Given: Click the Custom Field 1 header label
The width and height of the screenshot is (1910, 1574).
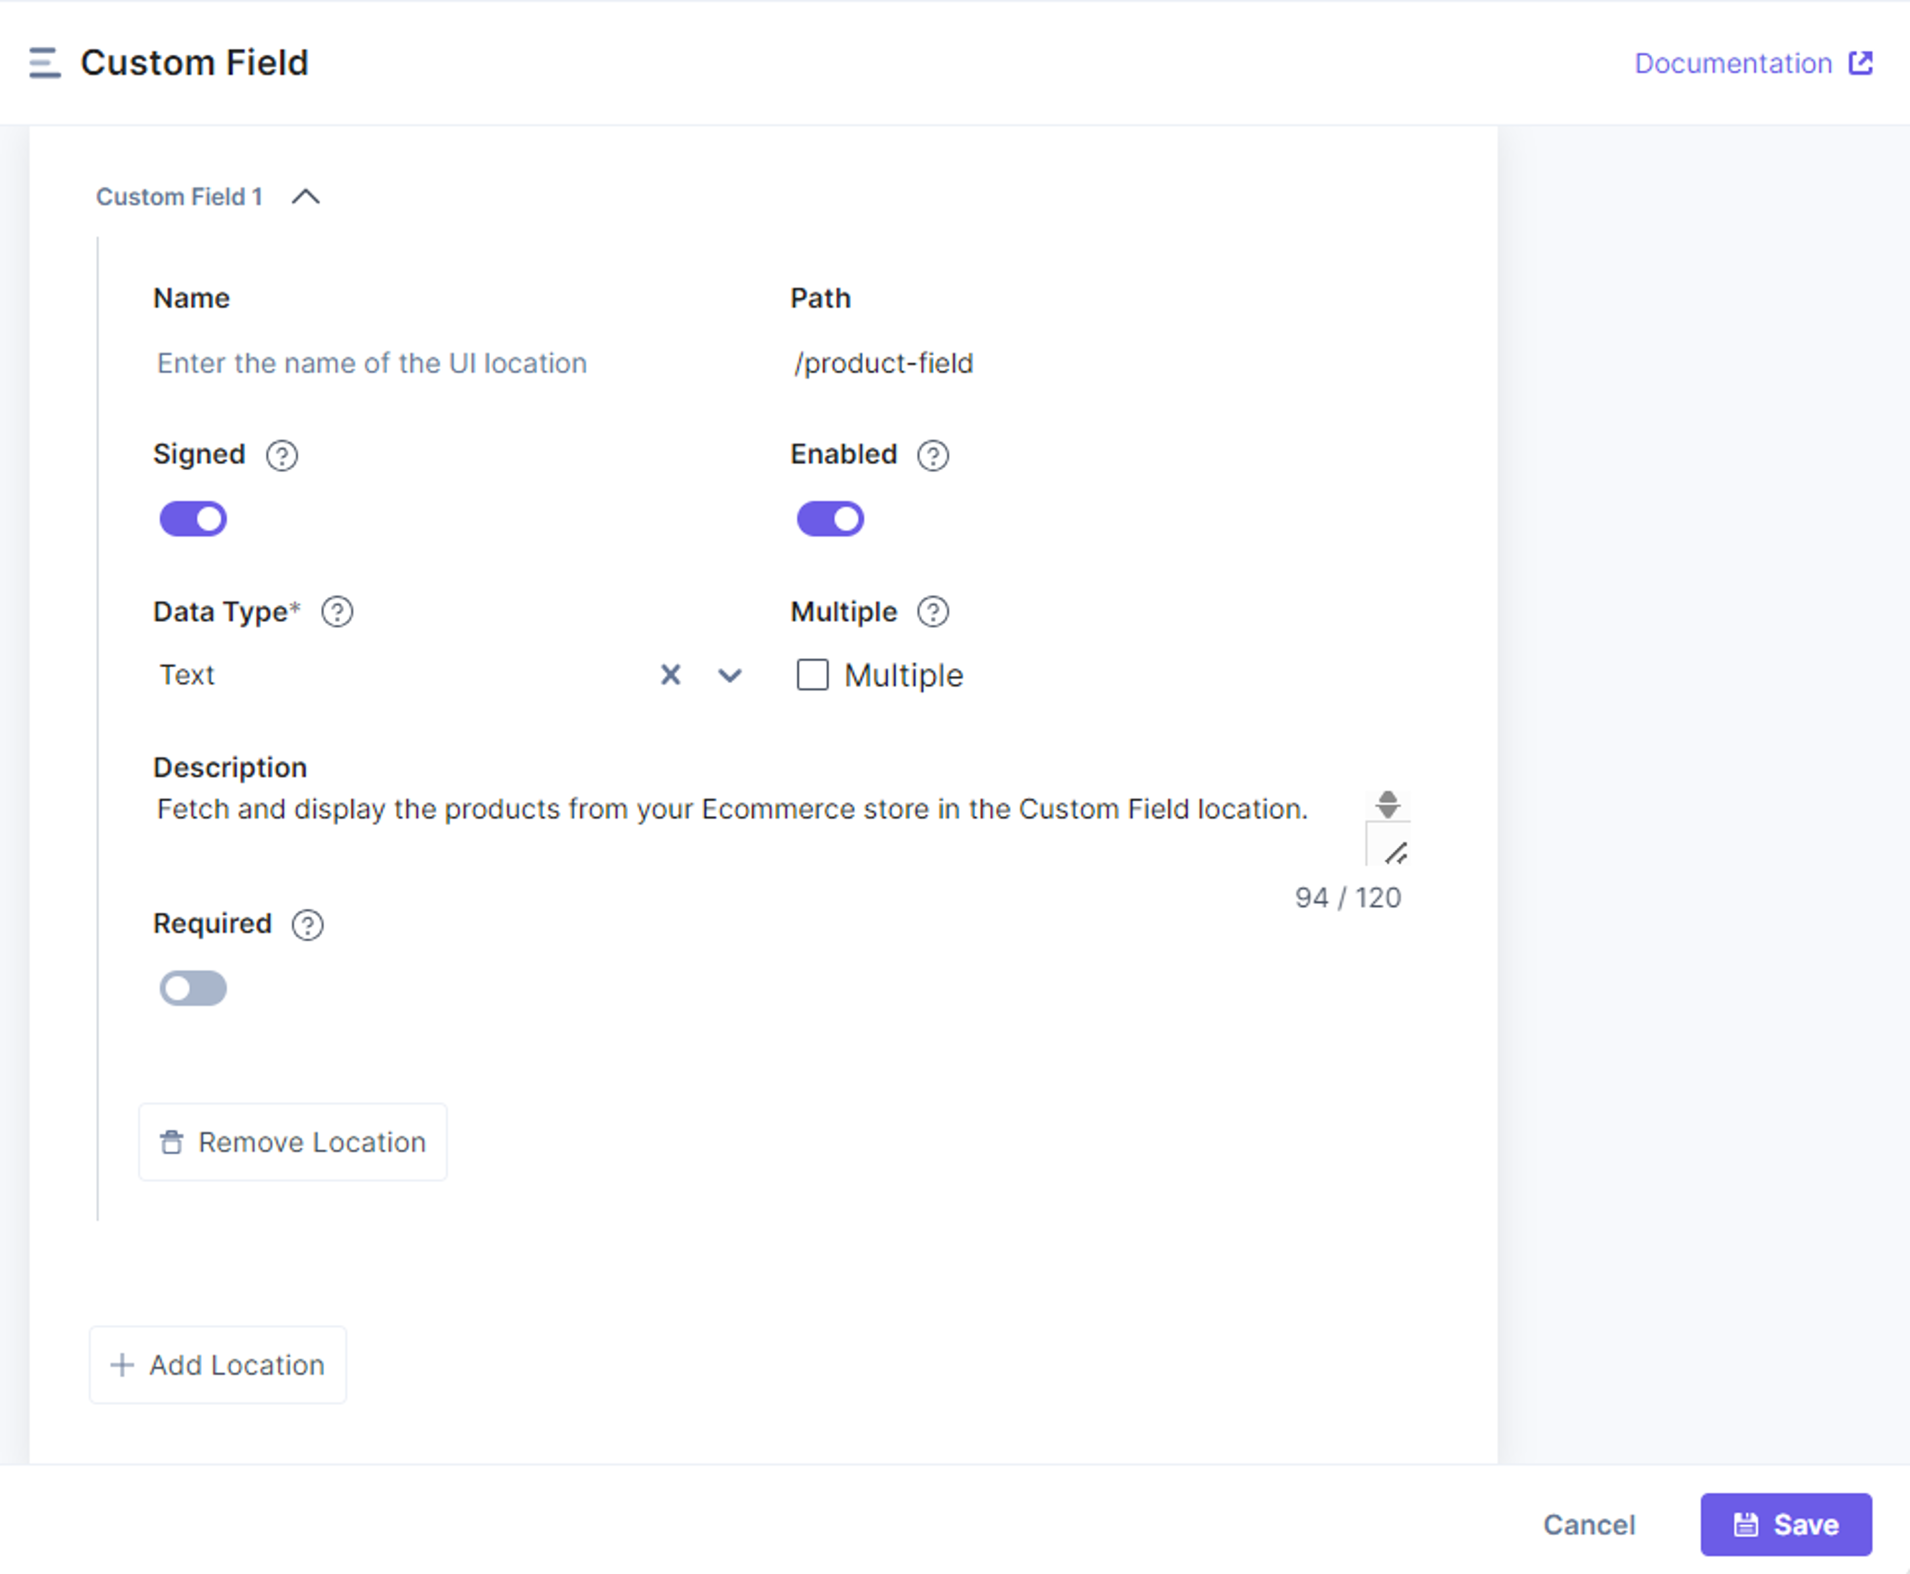Looking at the screenshot, I should click(x=180, y=197).
